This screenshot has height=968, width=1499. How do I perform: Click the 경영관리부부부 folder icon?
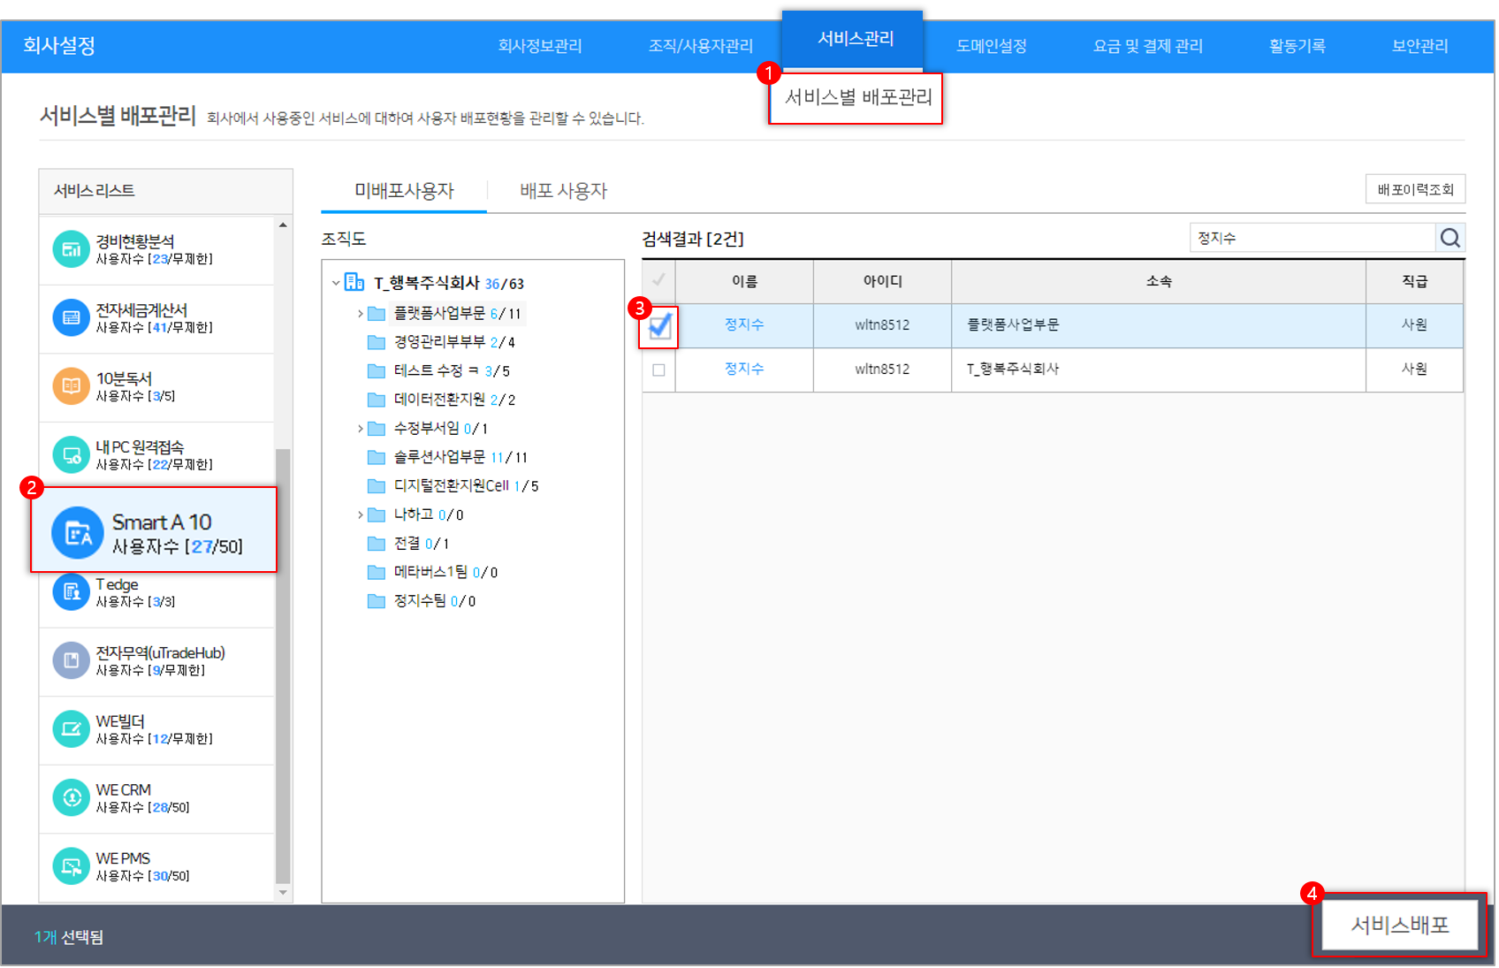(x=377, y=342)
